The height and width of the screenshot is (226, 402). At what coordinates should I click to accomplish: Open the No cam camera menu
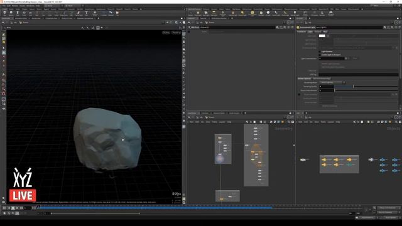[x=176, y=33]
